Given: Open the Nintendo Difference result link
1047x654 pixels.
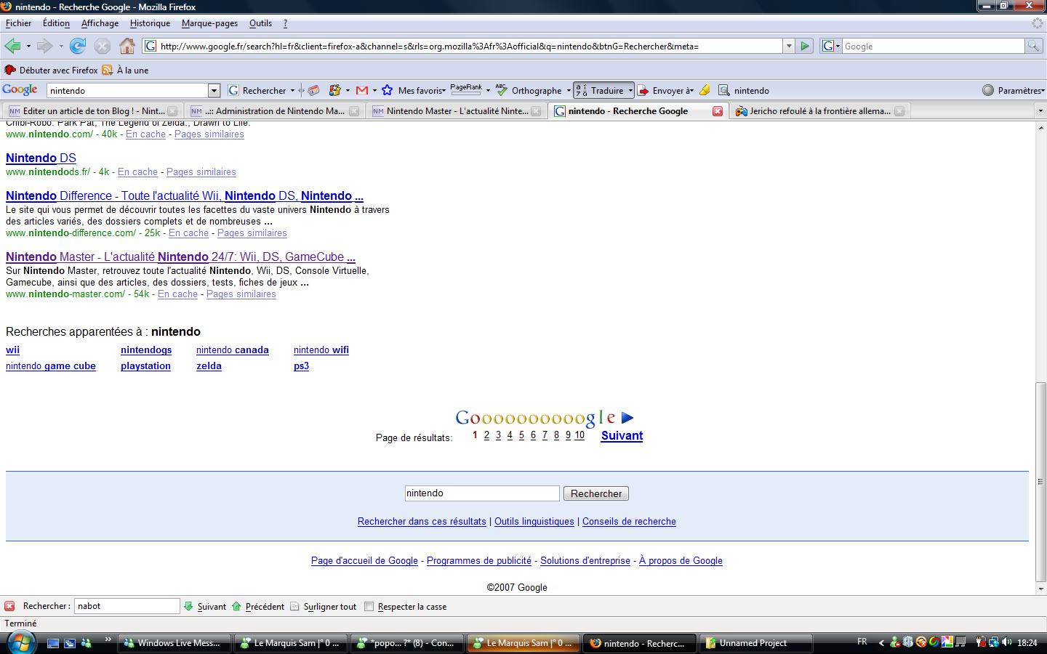Looking at the screenshot, I should [x=185, y=196].
